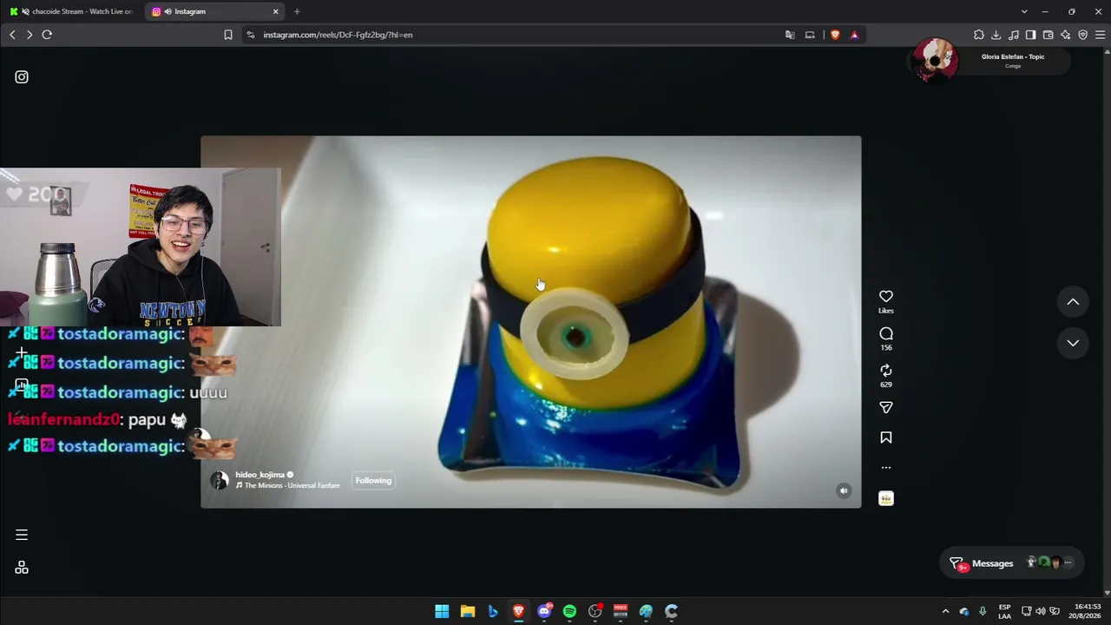
Task: Open the Messages floating panel
Action: (1010, 563)
